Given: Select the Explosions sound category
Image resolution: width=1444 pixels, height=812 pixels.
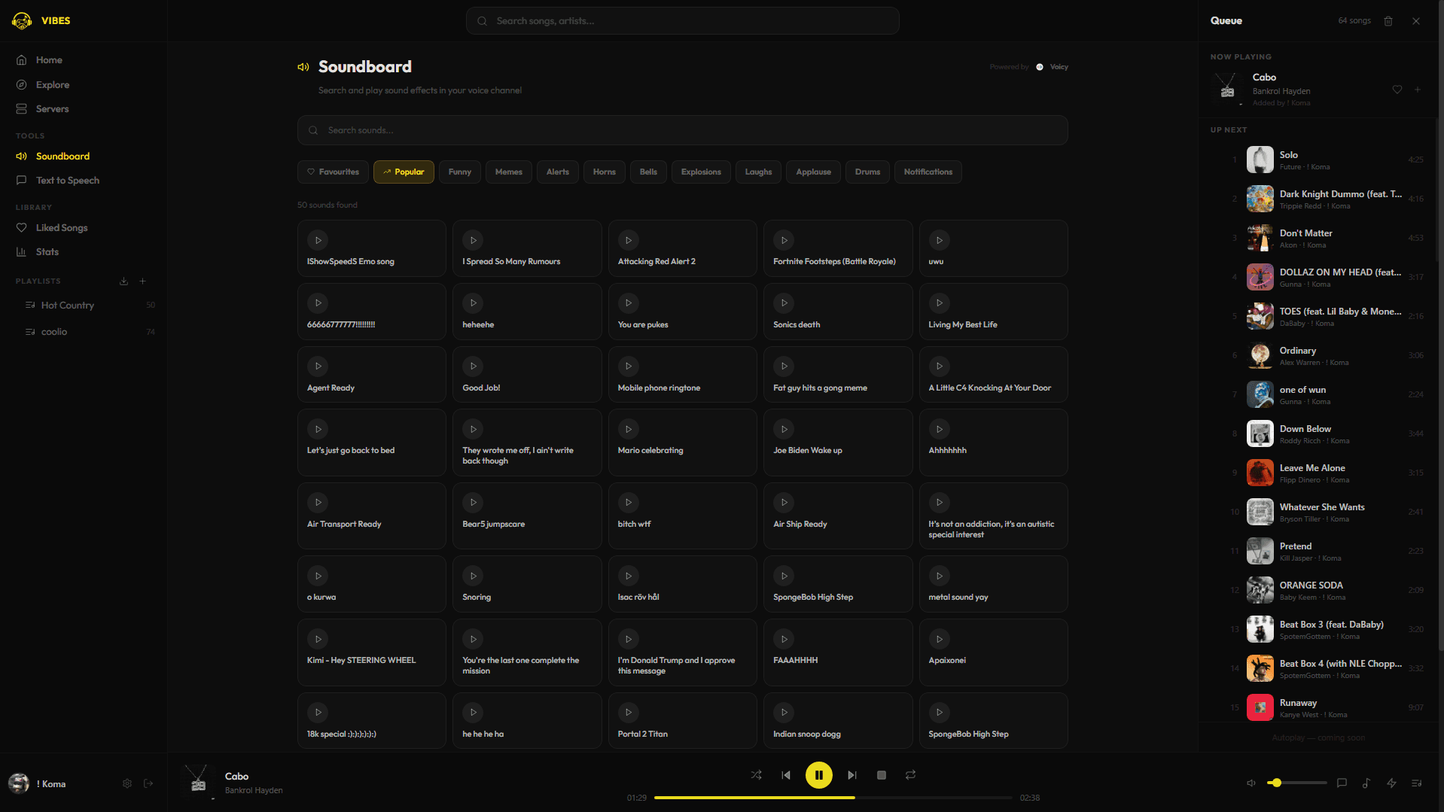Looking at the screenshot, I should 700,172.
